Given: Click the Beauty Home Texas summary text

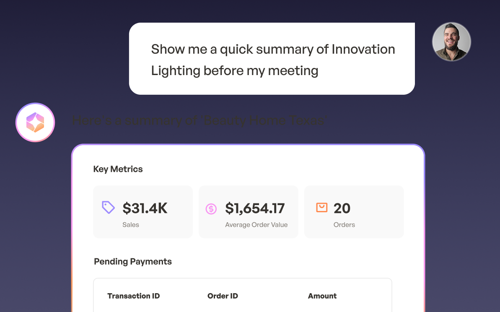Looking at the screenshot, I should tap(200, 120).
